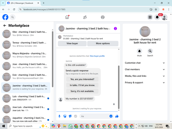The width and height of the screenshot is (172, 129).
Task: Go to the Home feed icon
Action: 67,17
